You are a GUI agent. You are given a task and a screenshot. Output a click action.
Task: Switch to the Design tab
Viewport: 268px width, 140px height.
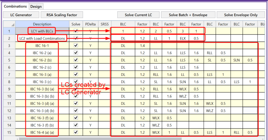(x=36, y=6)
